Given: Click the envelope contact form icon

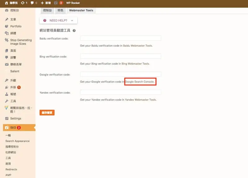Looking at the screenshot, I should pos(7,64).
